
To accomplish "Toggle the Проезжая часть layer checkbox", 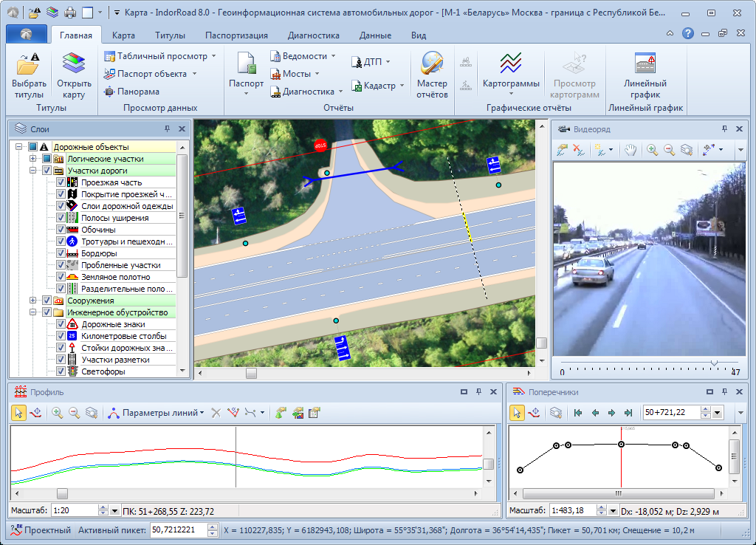I will tap(61, 182).
